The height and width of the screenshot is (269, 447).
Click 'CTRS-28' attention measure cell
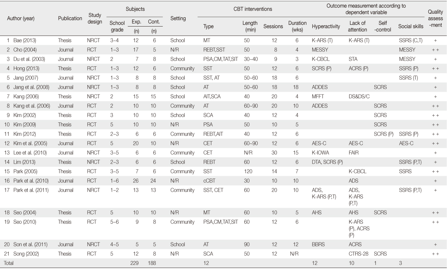358,254
